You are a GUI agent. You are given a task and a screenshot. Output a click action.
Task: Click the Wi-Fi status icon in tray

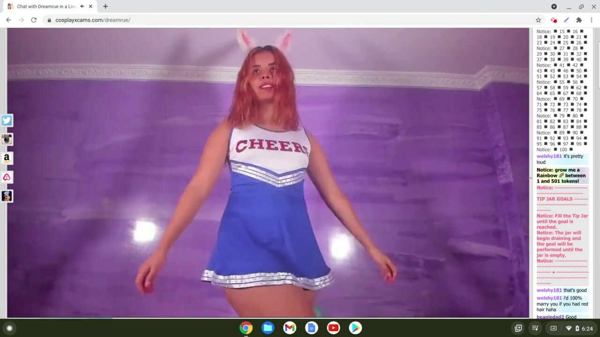(569, 329)
